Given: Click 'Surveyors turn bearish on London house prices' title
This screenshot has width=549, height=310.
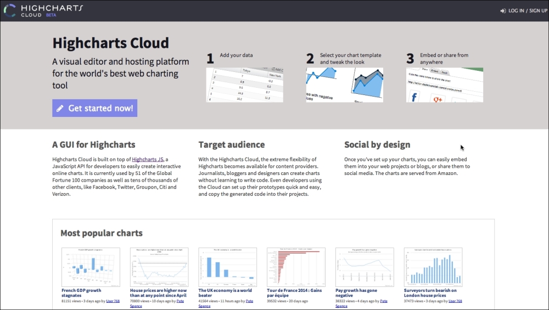Looking at the screenshot, I should coord(430,293).
